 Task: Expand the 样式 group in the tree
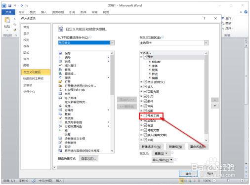point(150,74)
